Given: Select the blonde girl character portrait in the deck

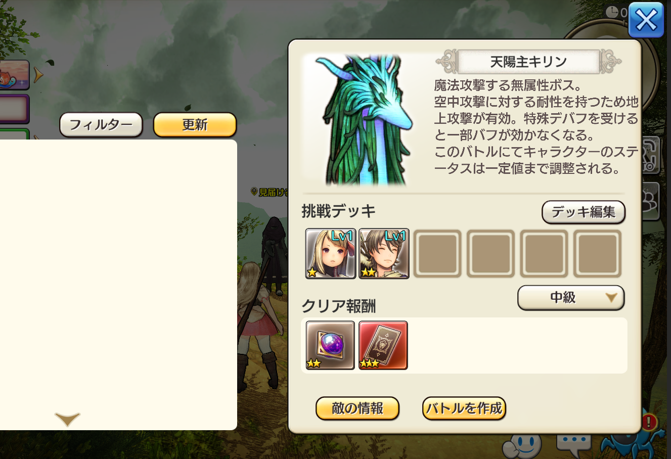Looking at the screenshot, I should 331,253.
